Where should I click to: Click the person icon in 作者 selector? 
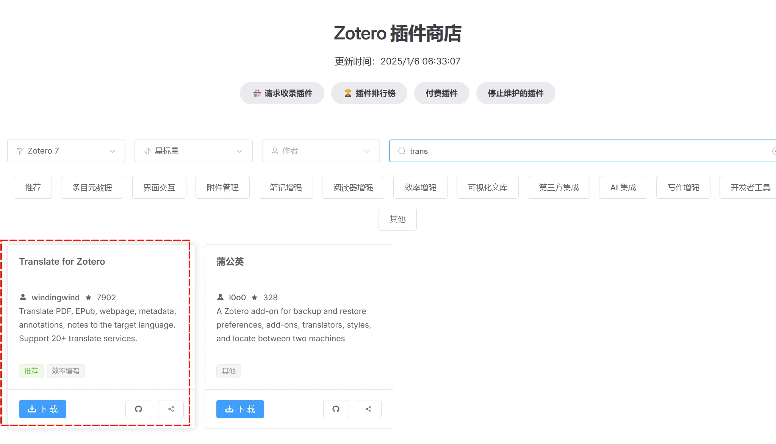tap(275, 151)
